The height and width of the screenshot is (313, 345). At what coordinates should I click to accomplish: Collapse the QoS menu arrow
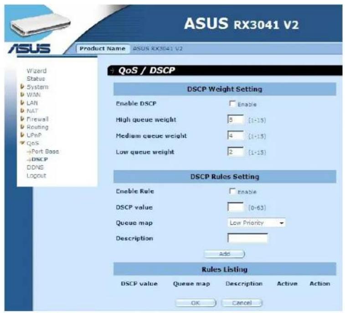pos(22,143)
